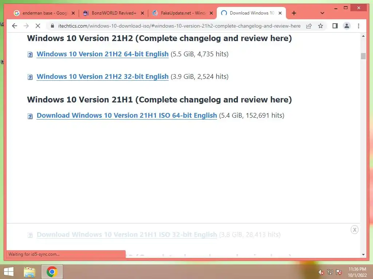Open the Chrome profile avatar
Image resolution: width=373 pixels, height=279 pixels.
[347, 26]
